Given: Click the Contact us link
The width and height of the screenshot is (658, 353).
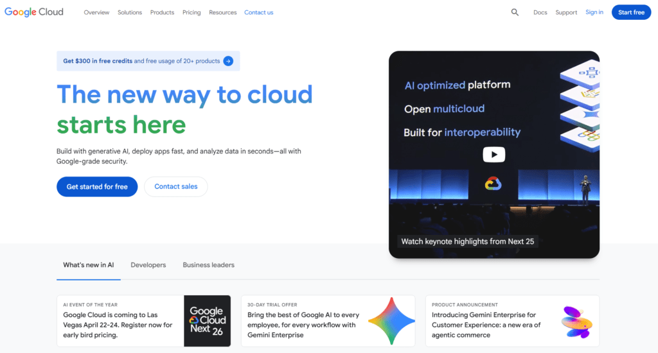Looking at the screenshot, I should (259, 13).
